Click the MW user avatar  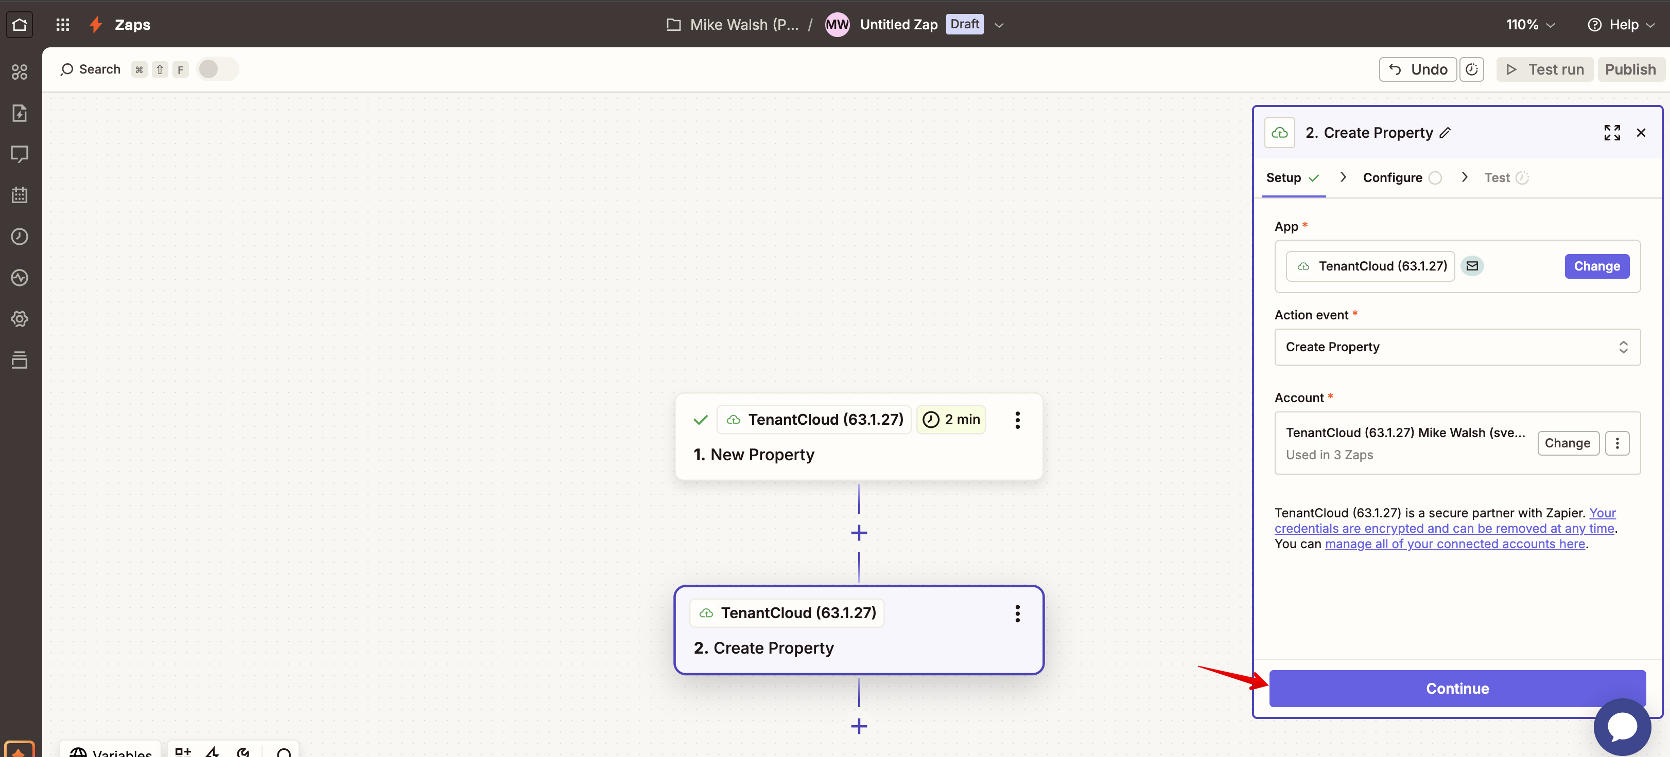click(x=837, y=25)
